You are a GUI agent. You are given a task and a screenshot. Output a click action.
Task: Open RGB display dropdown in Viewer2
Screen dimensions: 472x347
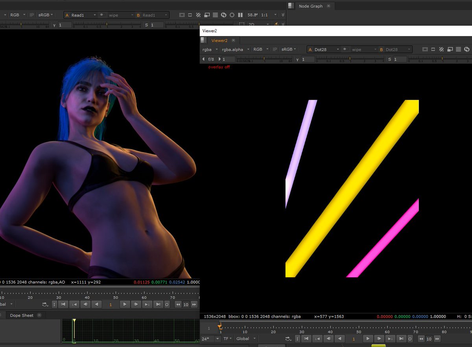[x=261, y=50]
